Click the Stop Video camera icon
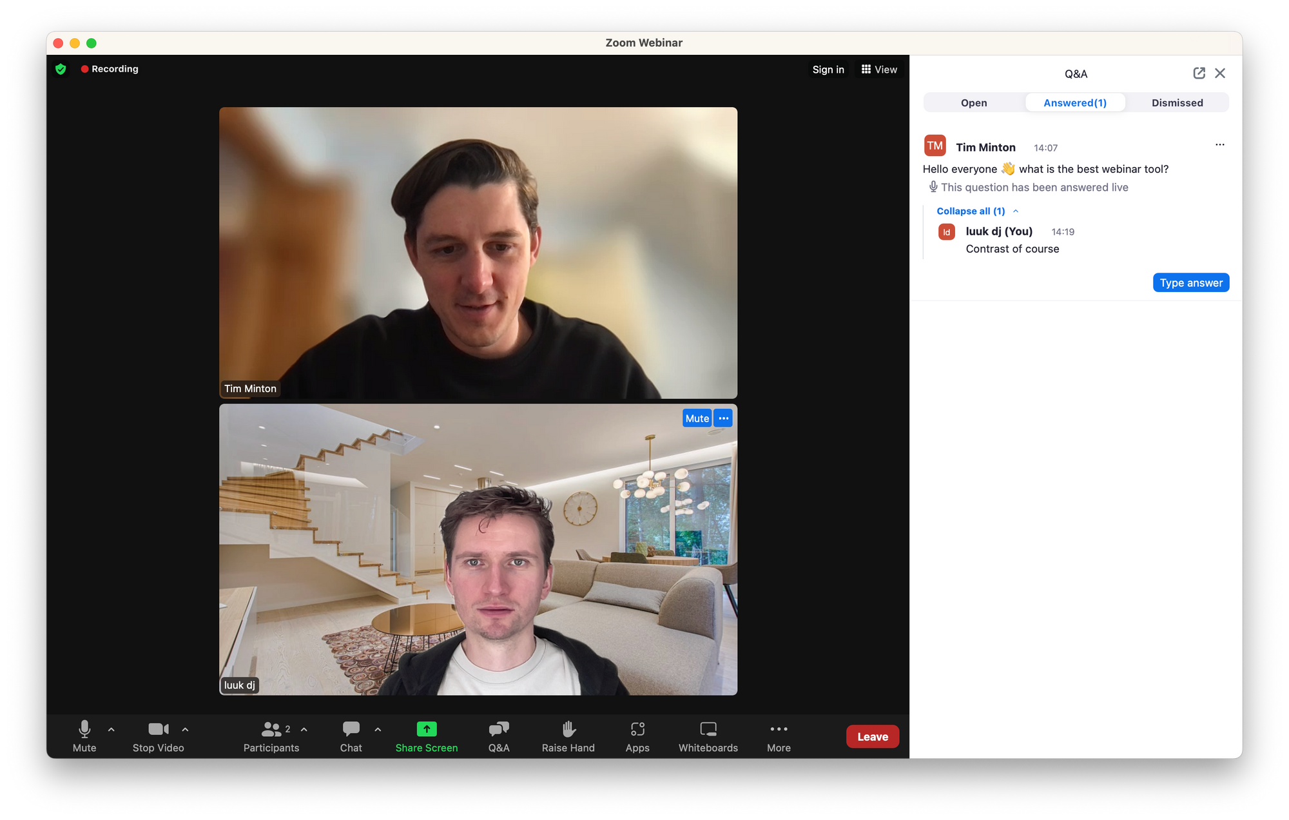The image size is (1289, 820). click(158, 729)
